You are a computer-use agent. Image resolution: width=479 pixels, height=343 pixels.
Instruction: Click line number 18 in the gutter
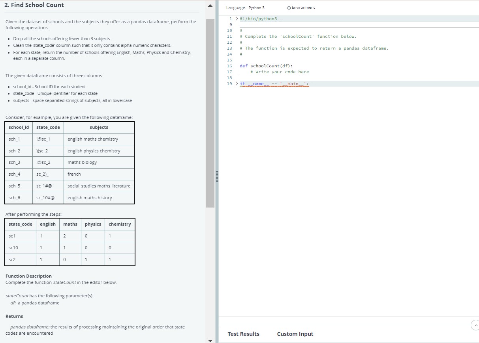coord(229,78)
